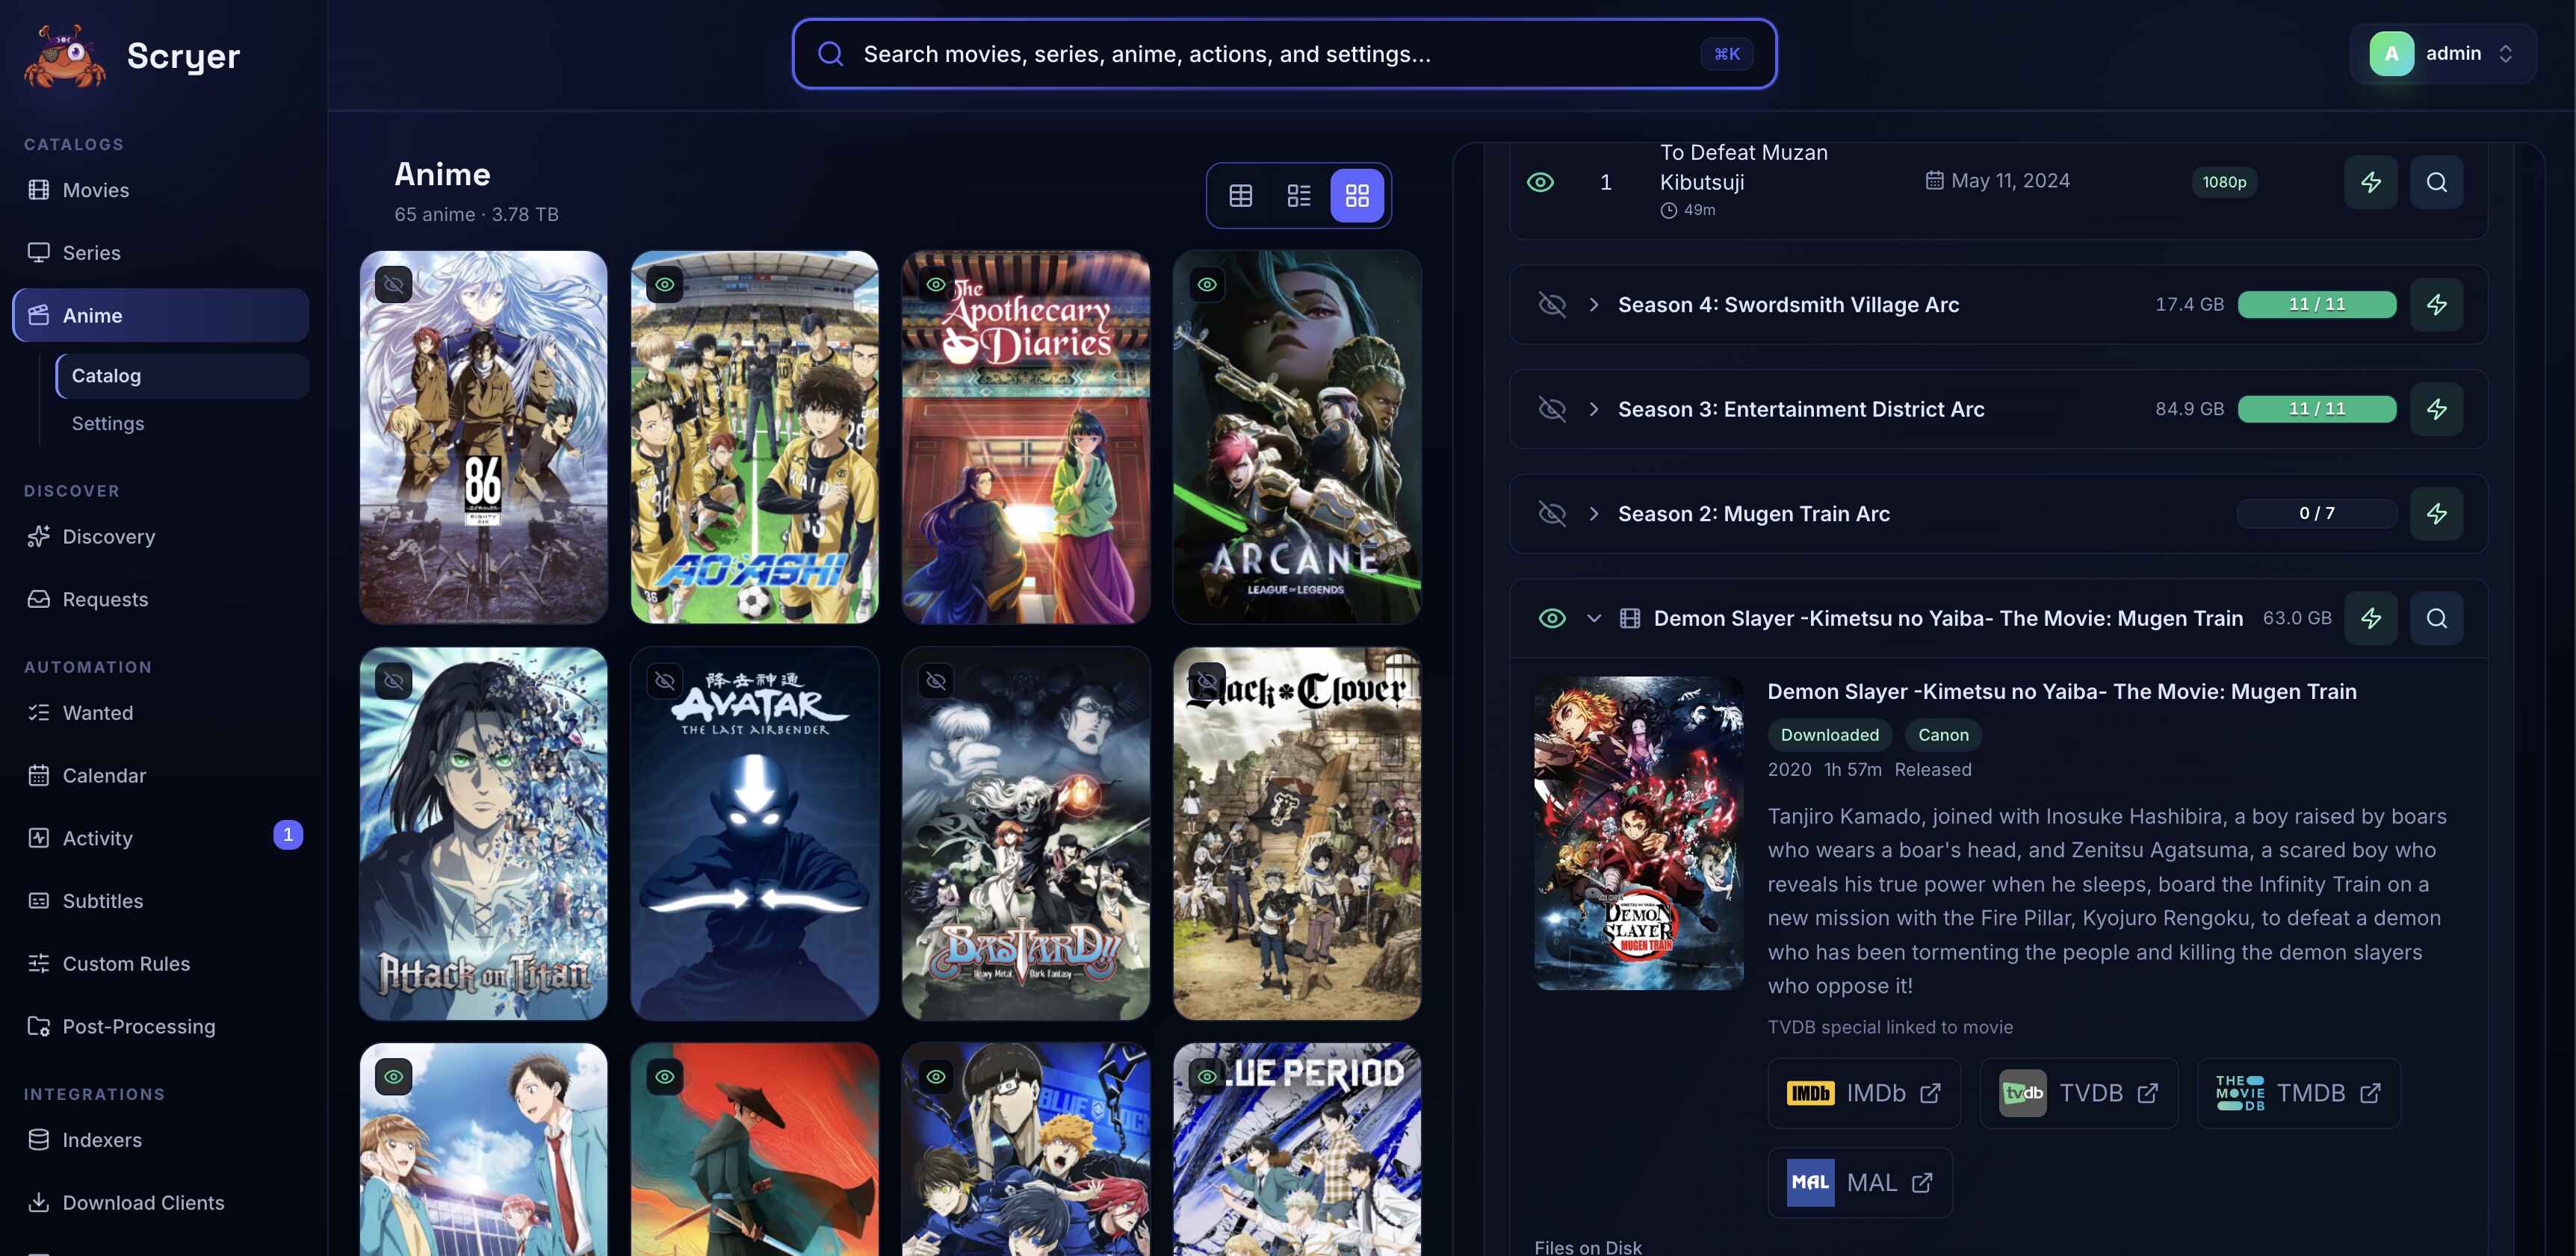Toggle monitoring on Attack on Titan poster
This screenshot has width=2576, height=1256.
[x=394, y=682]
